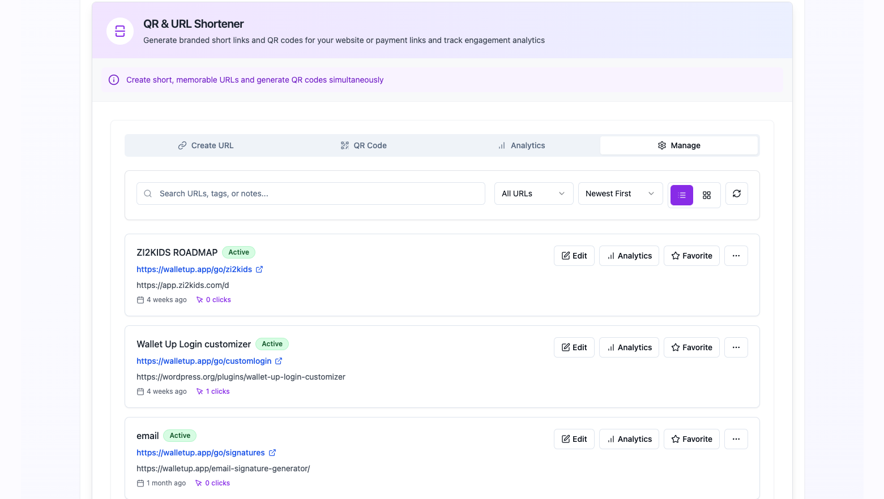Switch to list view layout
Screen dimensions: 884x499
(x=681, y=195)
